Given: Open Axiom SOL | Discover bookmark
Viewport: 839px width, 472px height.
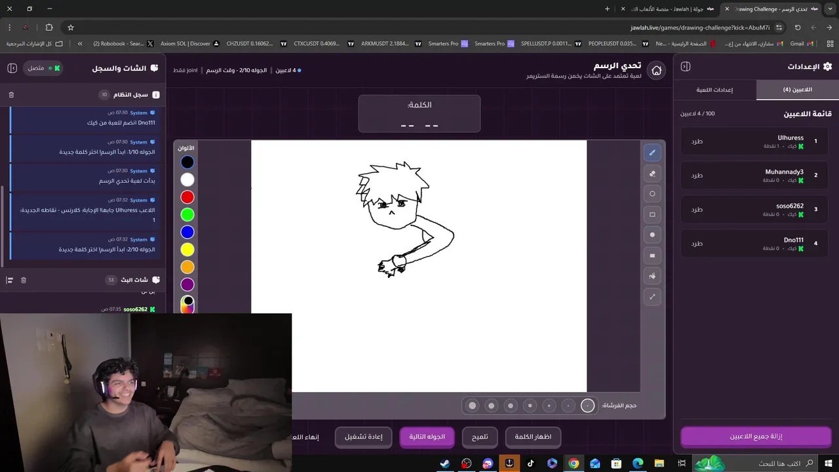Looking at the screenshot, I should pos(190,44).
